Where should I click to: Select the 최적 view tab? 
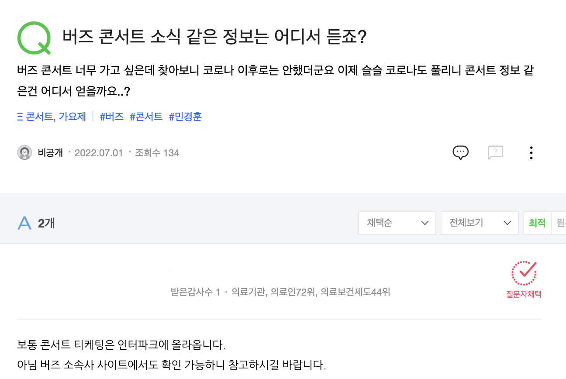537,223
